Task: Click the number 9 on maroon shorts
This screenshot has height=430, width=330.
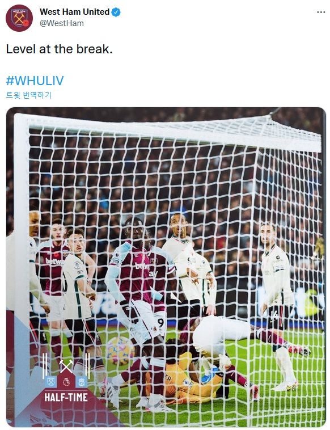Action: pos(160,323)
